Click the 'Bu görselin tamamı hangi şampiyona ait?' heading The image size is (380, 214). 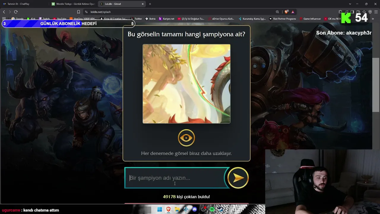pyautogui.click(x=186, y=34)
